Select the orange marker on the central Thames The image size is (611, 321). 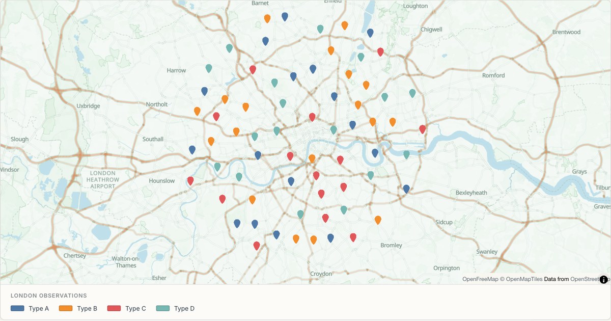pos(312,159)
